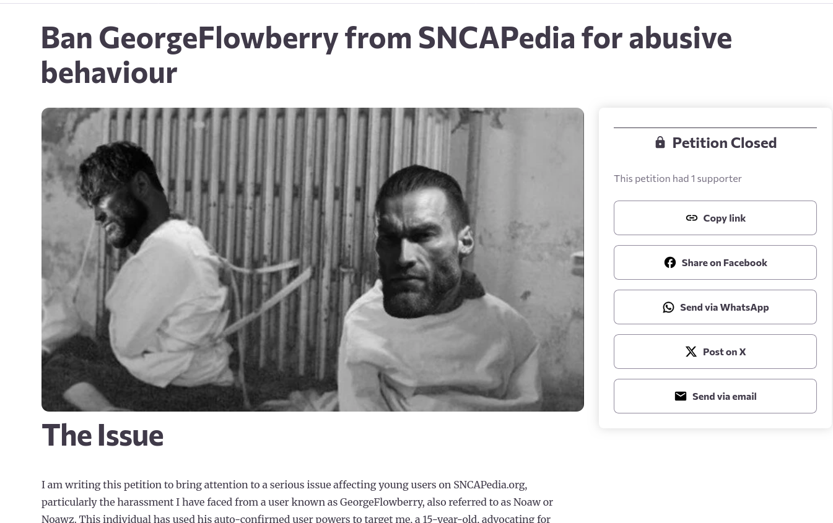The width and height of the screenshot is (833, 523).
Task: Click the Facebook logo icon
Action: 670,262
